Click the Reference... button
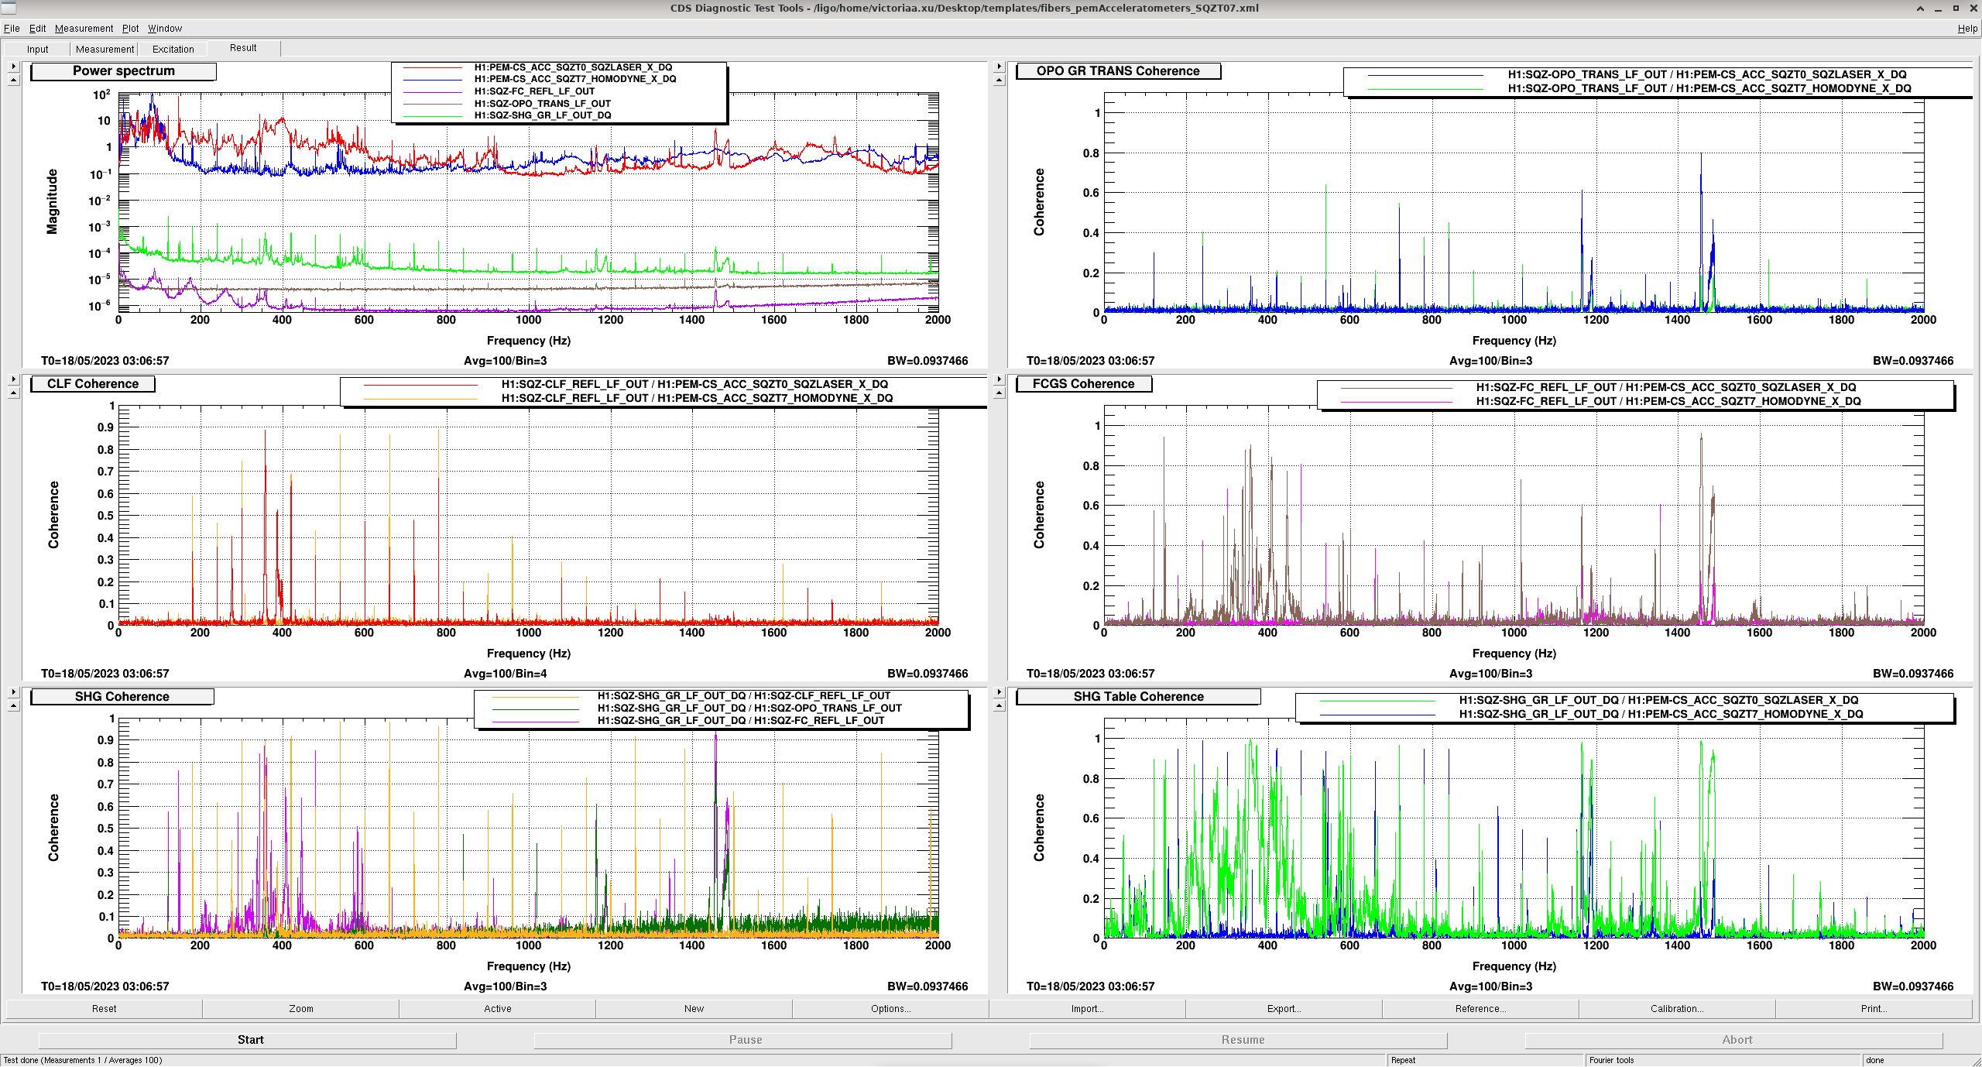 click(1480, 1009)
